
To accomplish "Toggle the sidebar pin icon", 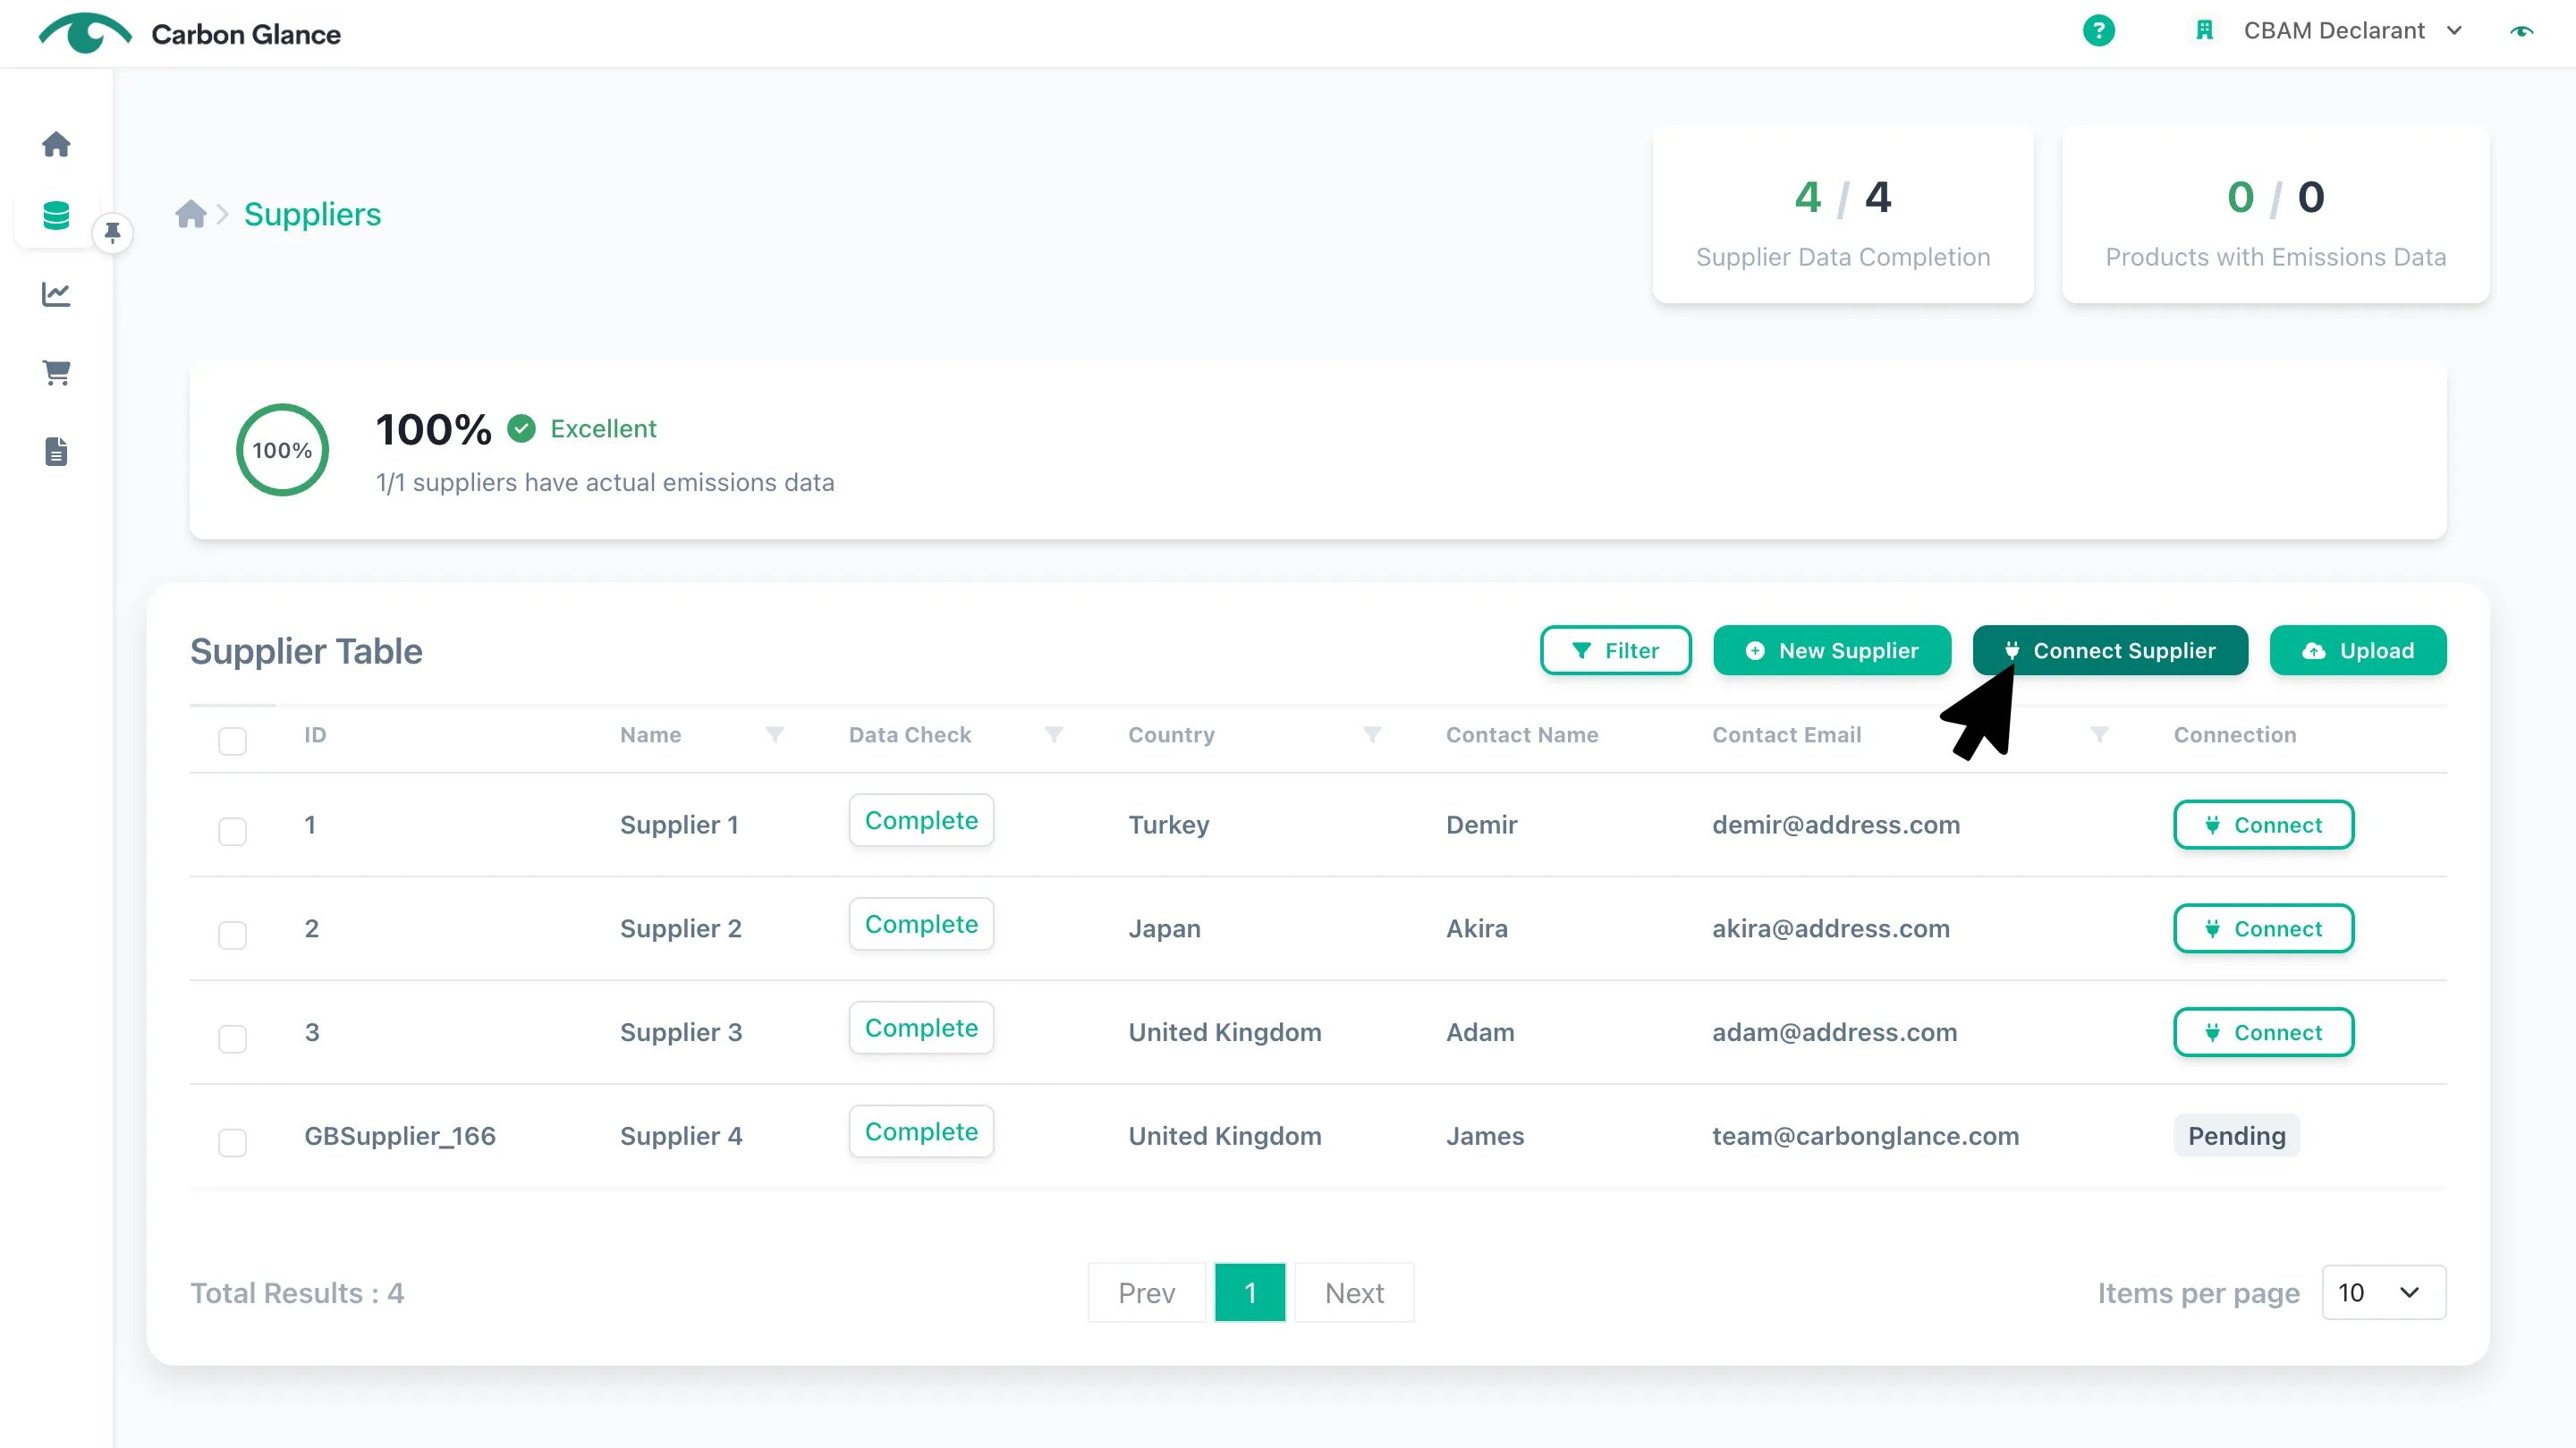I will click(x=112, y=232).
